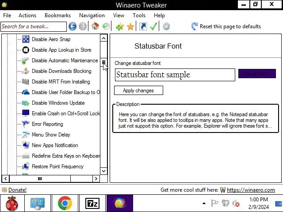Viewport: 283px width, 212px height.
Task: Open the Navigation menu
Action: pos(92,15)
